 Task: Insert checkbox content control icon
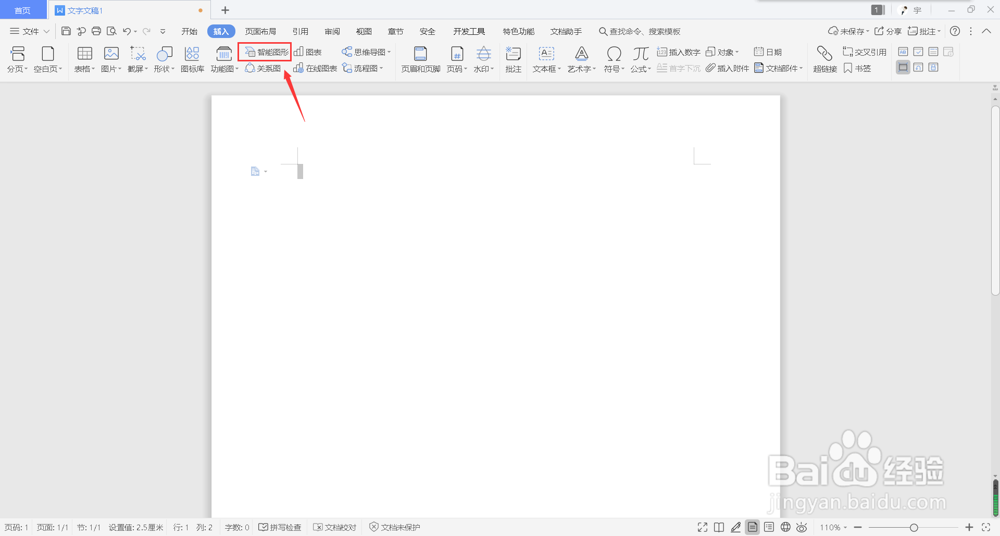click(918, 52)
